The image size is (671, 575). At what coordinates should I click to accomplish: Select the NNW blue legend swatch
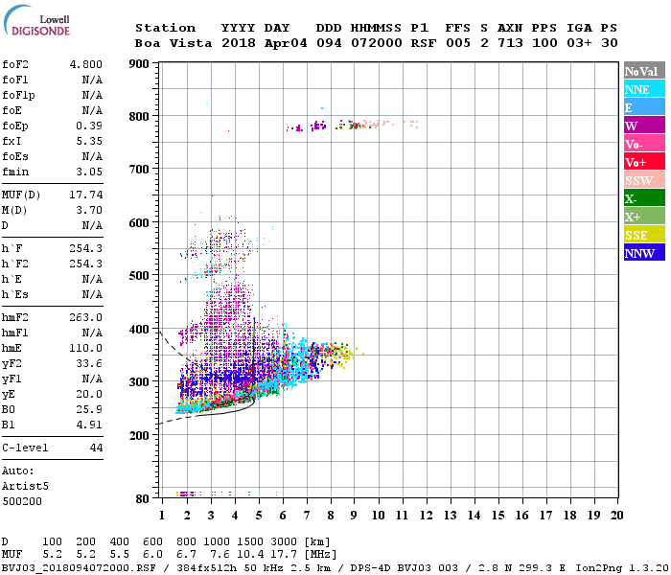[644, 252]
